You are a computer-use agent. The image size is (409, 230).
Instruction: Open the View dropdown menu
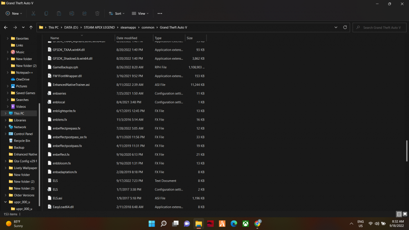[x=140, y=13]
